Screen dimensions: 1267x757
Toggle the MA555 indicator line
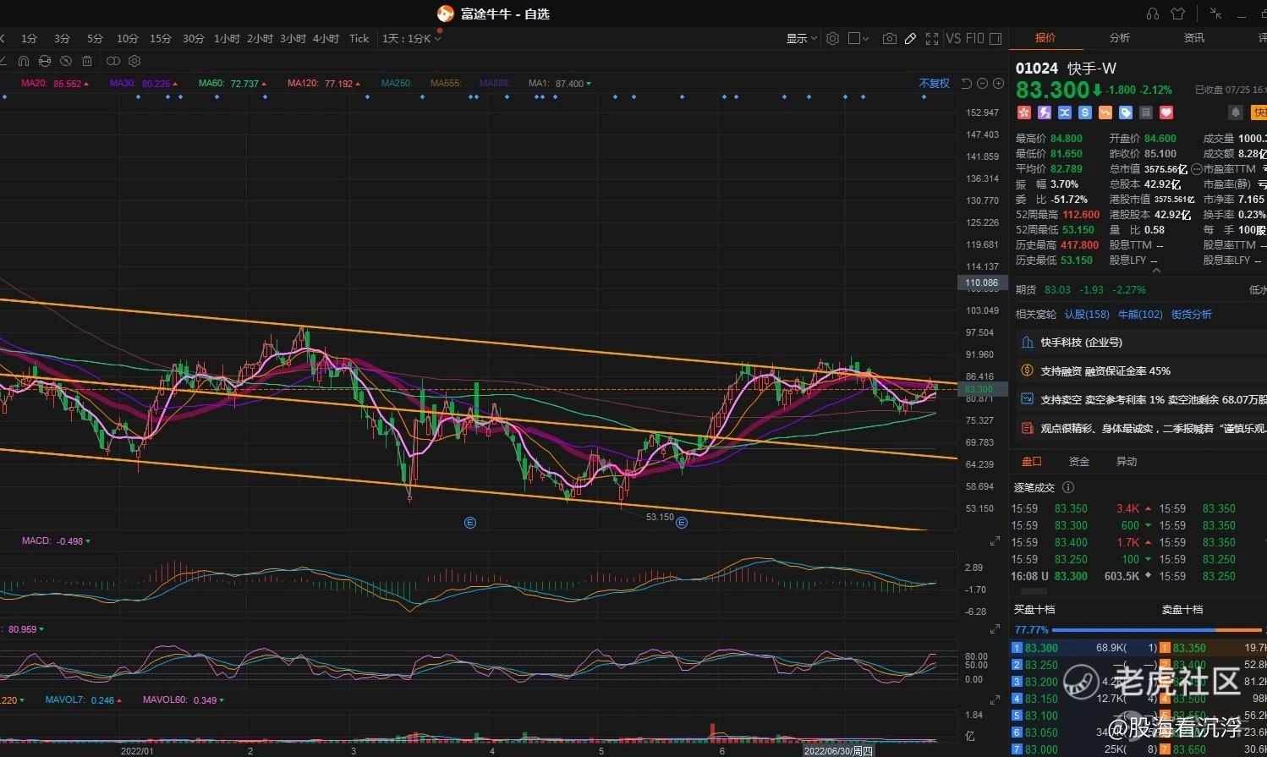(446, 84)
